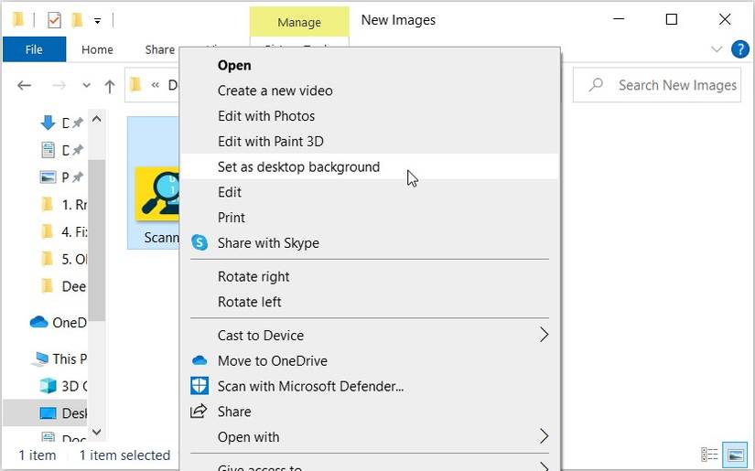Select Rotate right from context menu
Screen dimensions: 755x471
[x=253, y=276]
